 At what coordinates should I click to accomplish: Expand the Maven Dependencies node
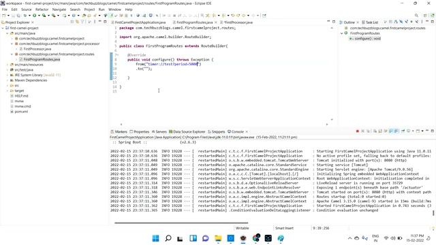coord(7,80)
